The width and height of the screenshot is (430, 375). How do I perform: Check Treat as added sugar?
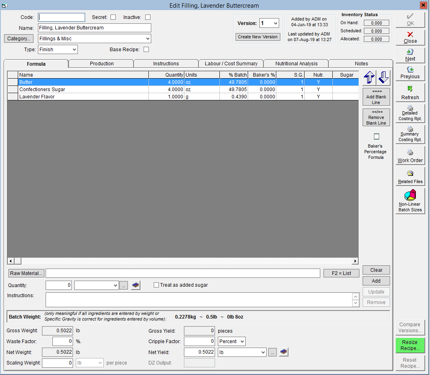[157, 285]
